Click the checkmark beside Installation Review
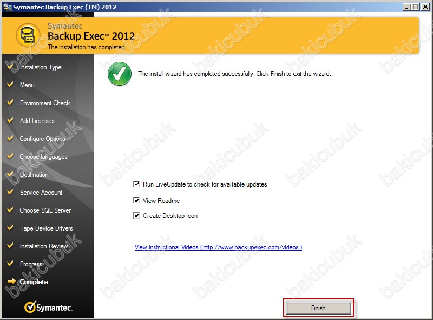The width and height of the screenshot is (433, 320). tap(10, 245)
